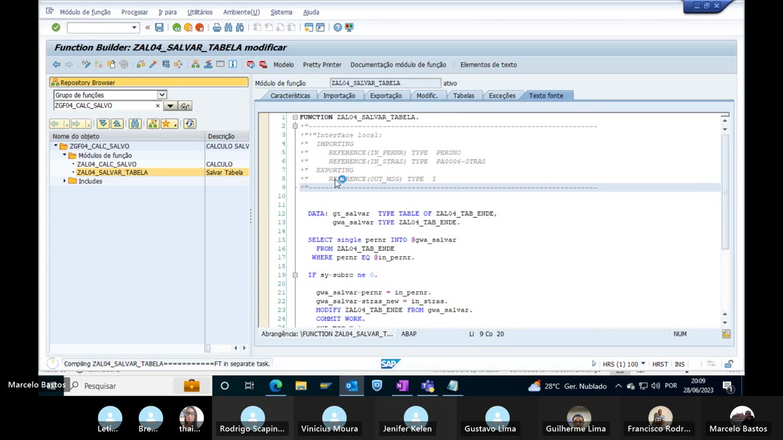783x440 pixels.
Task: Open the Sistema menu
Action: click(x=281, y=12)
